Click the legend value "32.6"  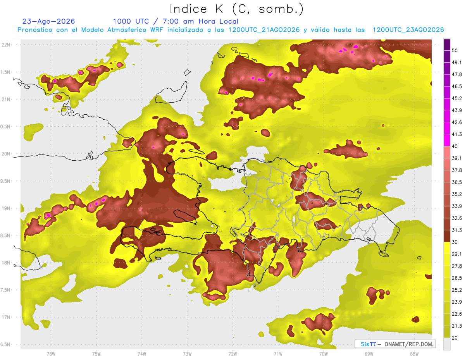click(457, 218)
